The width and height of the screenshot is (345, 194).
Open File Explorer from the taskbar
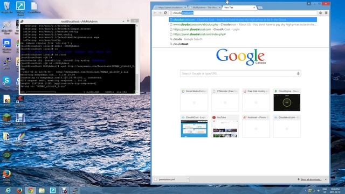click(x=42, y=190)
